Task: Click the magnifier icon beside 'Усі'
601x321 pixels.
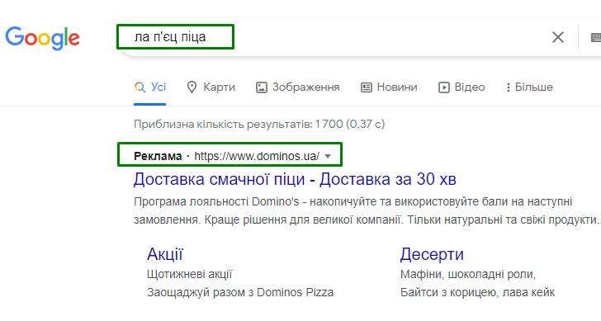Action: click(140, 87)
